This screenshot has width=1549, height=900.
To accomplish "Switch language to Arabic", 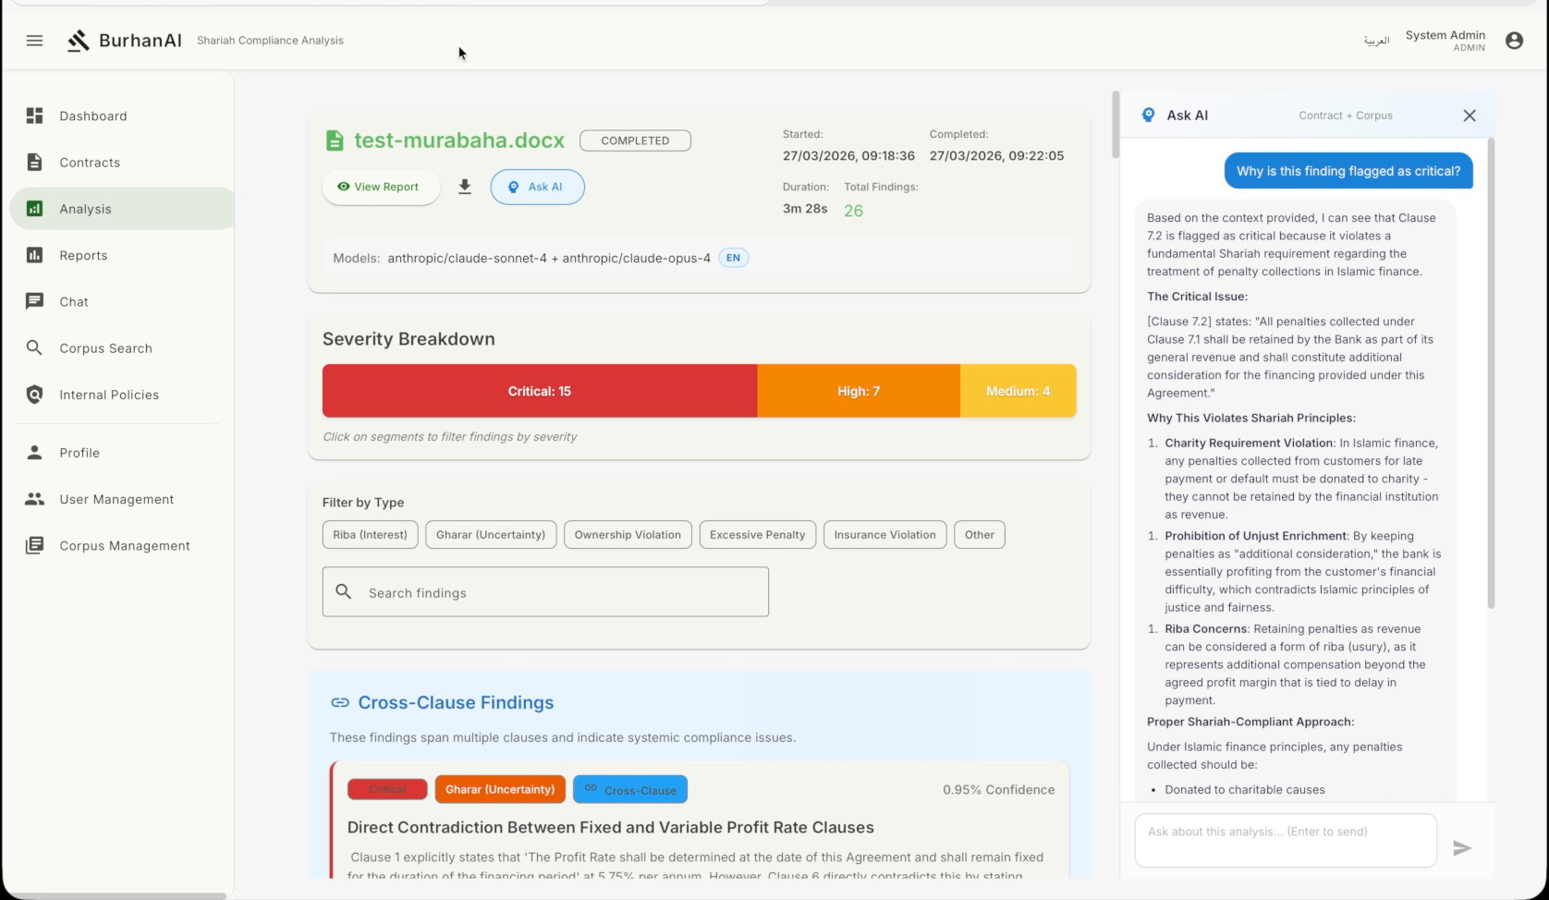I will [1376, 41].
